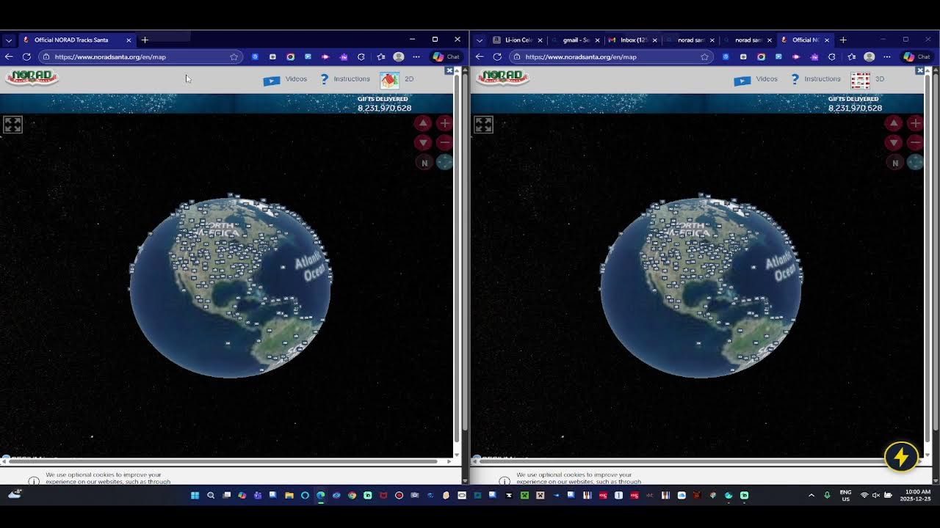
Task: Tilt up arrow on right window map
Action: 894,123
